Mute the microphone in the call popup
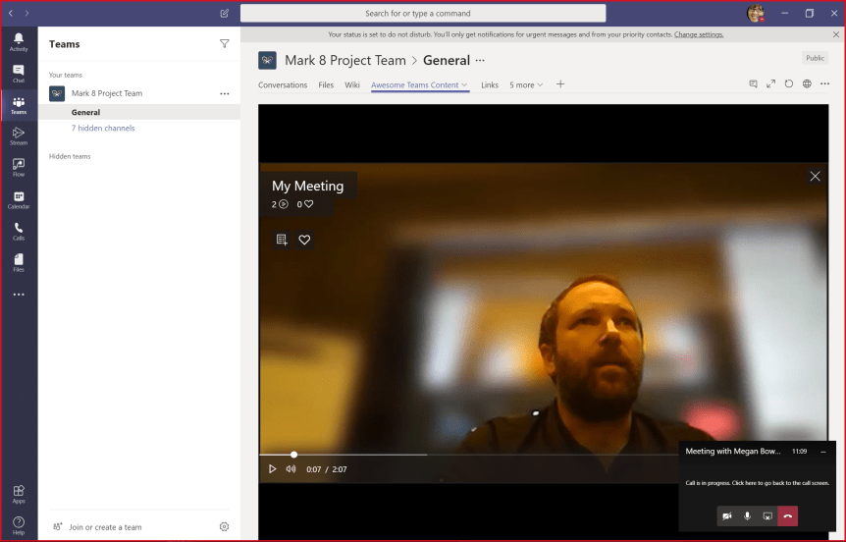Viewport: 846px width, 542px height. (748, 515)
